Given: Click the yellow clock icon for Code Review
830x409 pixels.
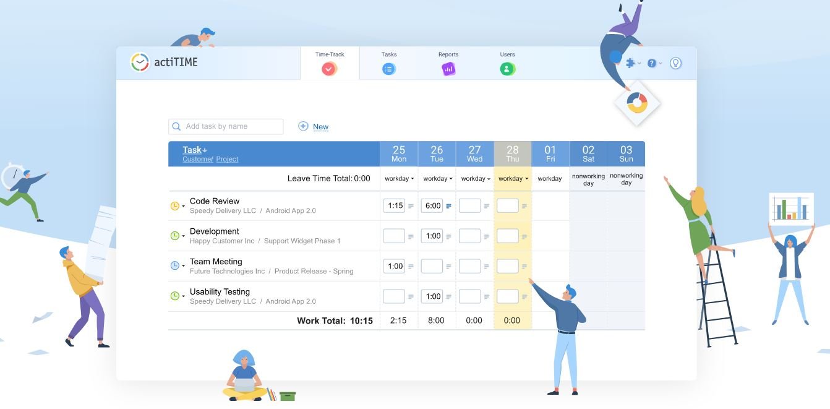Looking at the screenshot, I should (174, 206).
